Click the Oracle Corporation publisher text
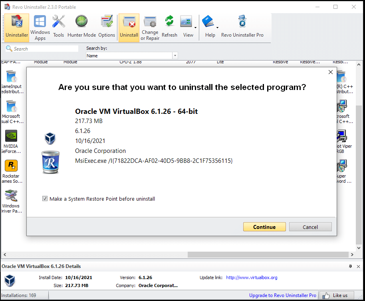The image size is (365, 301). click(100, 151)
